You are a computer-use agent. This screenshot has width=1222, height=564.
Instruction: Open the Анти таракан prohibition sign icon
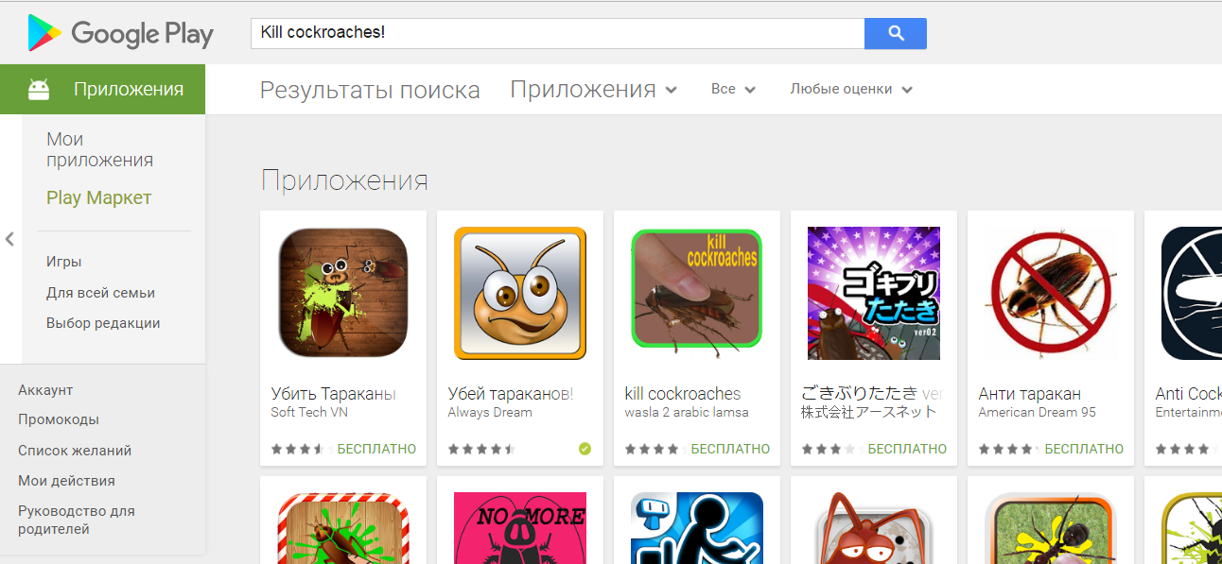[x=1051, y=293]
